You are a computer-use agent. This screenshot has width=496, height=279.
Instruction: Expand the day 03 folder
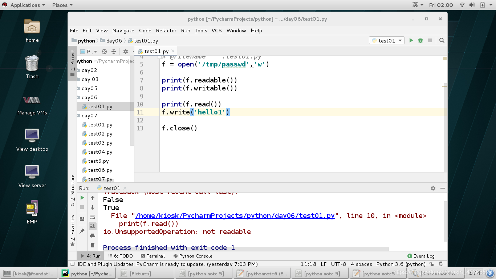79,79
